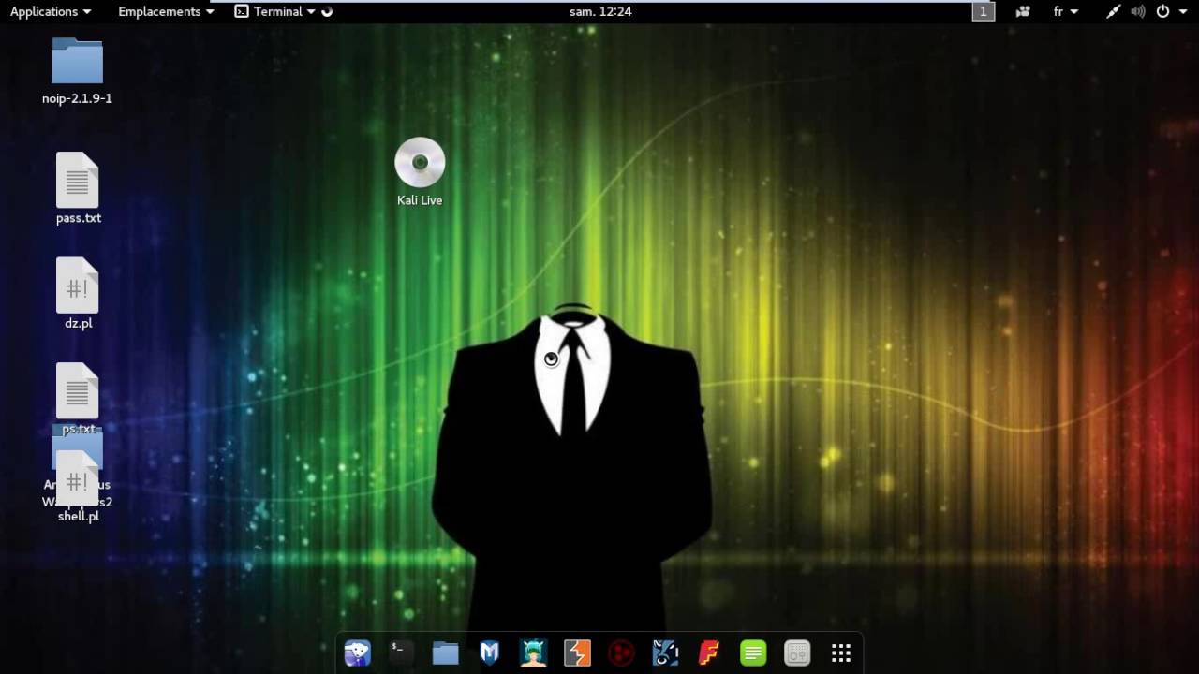Click the screen recorder camera indicator

pyautogui.click(x=1023, y=11)
